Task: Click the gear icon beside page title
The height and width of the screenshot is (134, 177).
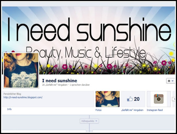Action: tap(169, 81)
